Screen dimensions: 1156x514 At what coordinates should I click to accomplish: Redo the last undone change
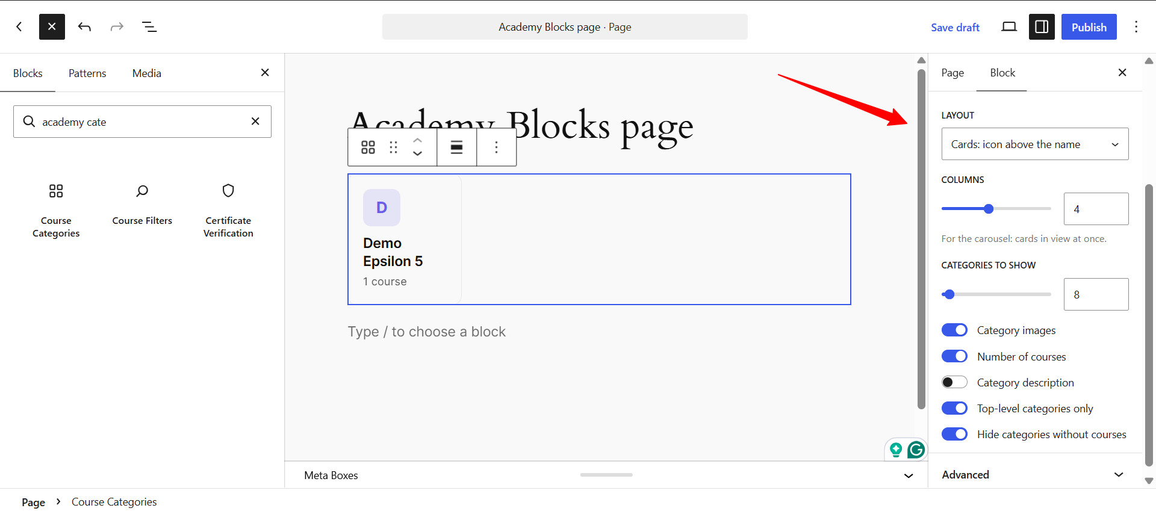pos(117,26)
